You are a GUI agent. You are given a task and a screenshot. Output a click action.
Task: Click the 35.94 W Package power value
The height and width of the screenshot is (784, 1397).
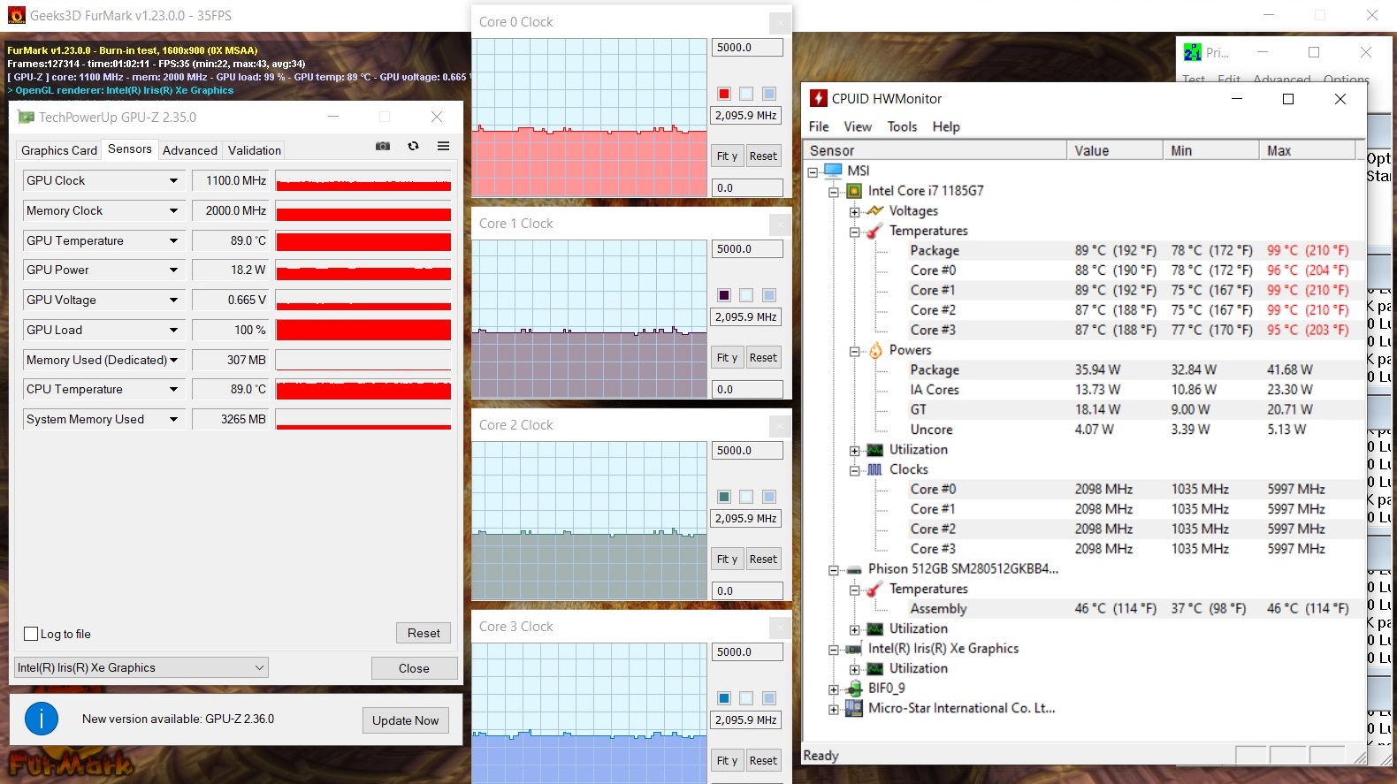click(1097, 370)
